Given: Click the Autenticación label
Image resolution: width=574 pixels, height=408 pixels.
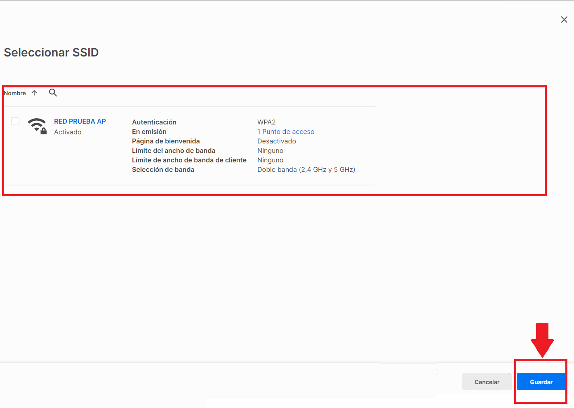Looking at the screenshot, I should pyautogui.click(x=154, y=122).
